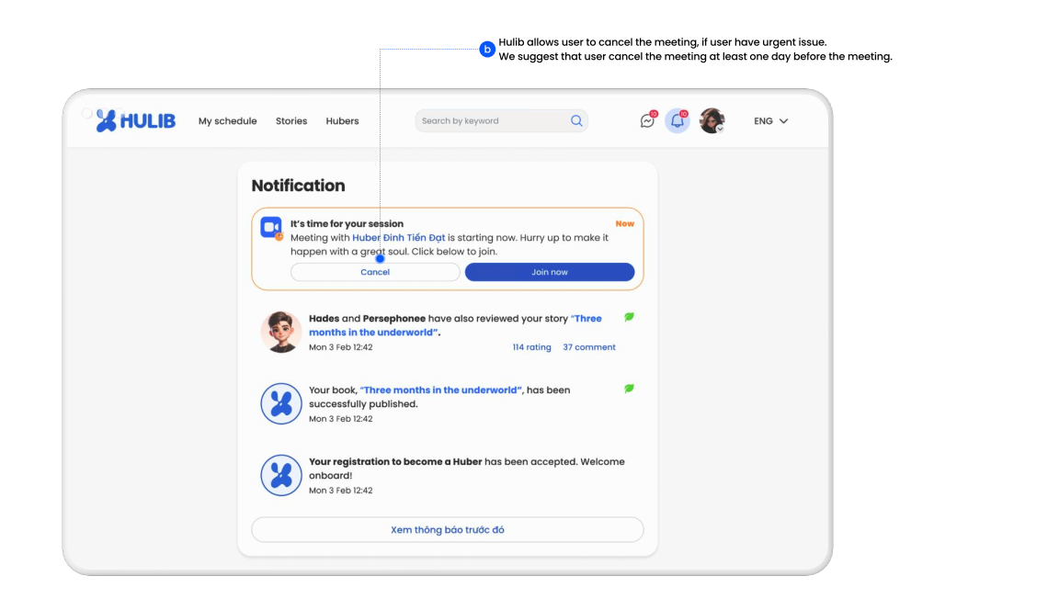Click the video session camera icon
The image size is (1059, 599).
point(271,227)
